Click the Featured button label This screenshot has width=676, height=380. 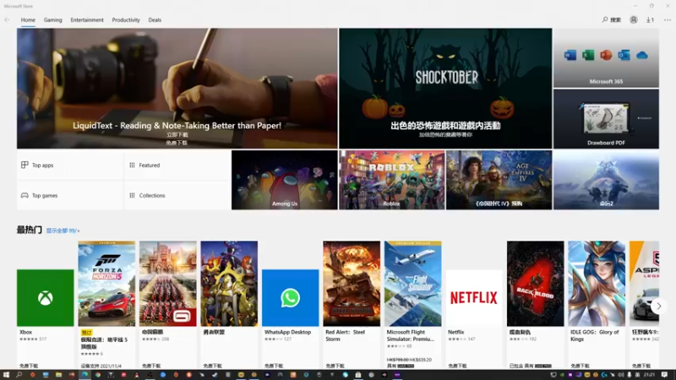(x=150, y=165)
